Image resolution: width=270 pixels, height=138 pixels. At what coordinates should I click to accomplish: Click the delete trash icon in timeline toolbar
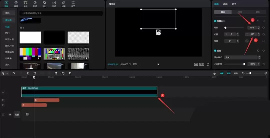tap(35, 73)
